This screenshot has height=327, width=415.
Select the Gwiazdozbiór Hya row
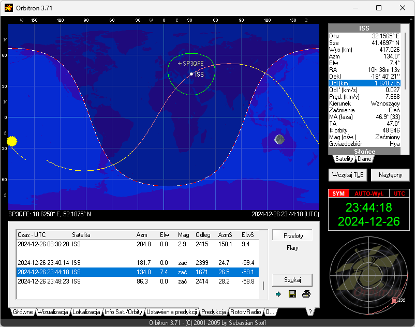364,144
